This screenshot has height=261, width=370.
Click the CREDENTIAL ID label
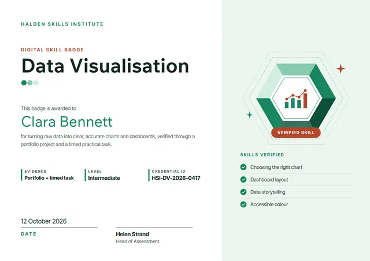168,172
